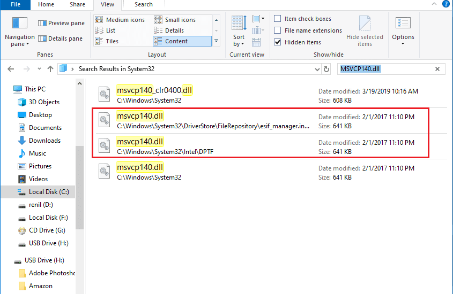Image resolution: width=453 pixels, height=294 pixels.
Task: Open Videos folder
Action: (33, 179)
